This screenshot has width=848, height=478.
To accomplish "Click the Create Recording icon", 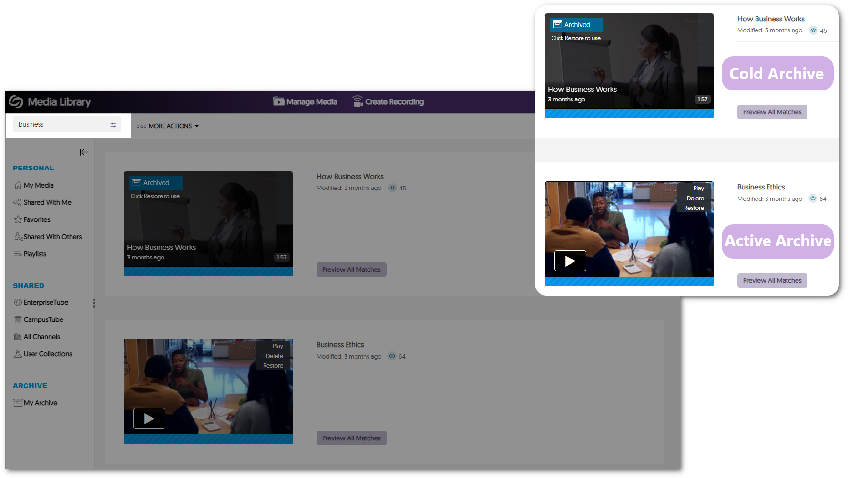I will tap(358, 101).
